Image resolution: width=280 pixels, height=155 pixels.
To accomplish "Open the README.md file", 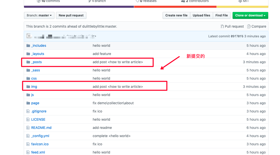I will pyautogui.click(x=41, y=128).
